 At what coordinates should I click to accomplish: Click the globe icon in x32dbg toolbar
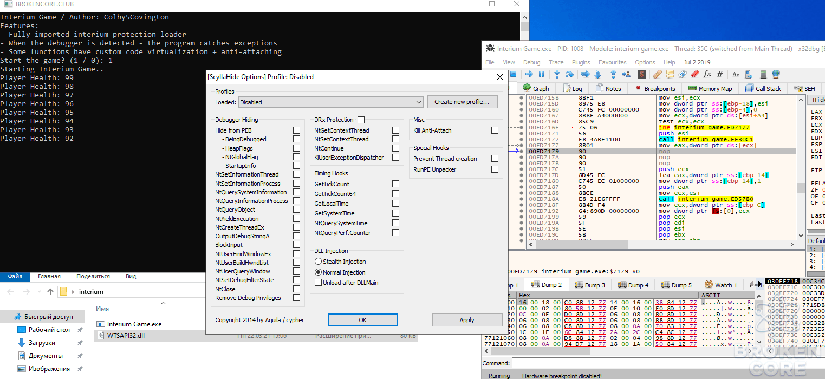pyautogui.click(x=776, y=74)
